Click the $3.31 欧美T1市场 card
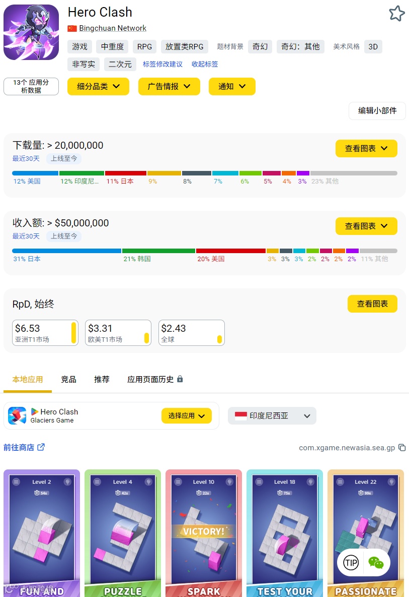 [118, 333]
